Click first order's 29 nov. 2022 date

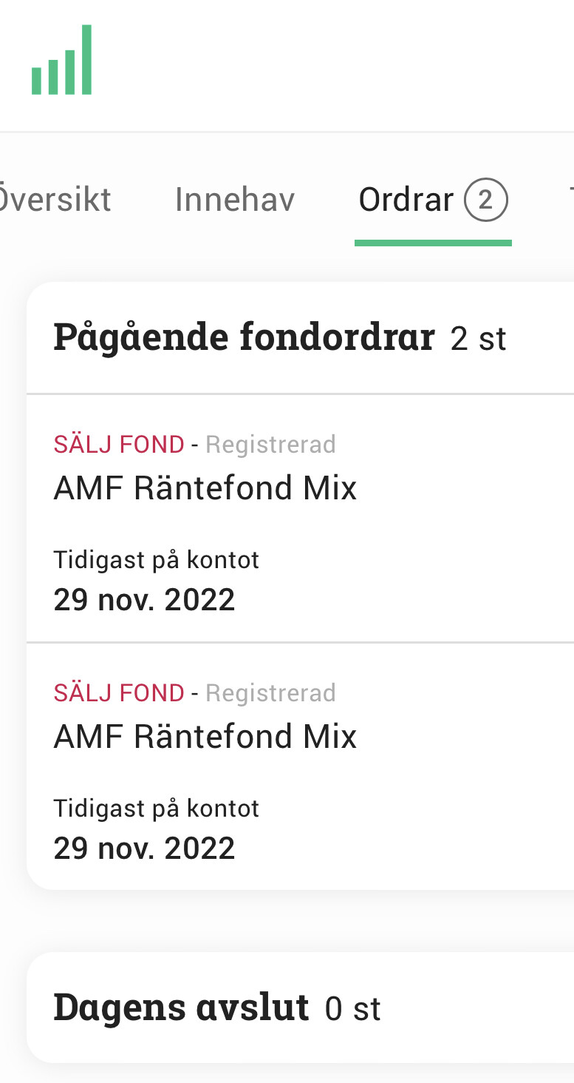[x=144, y=599]
